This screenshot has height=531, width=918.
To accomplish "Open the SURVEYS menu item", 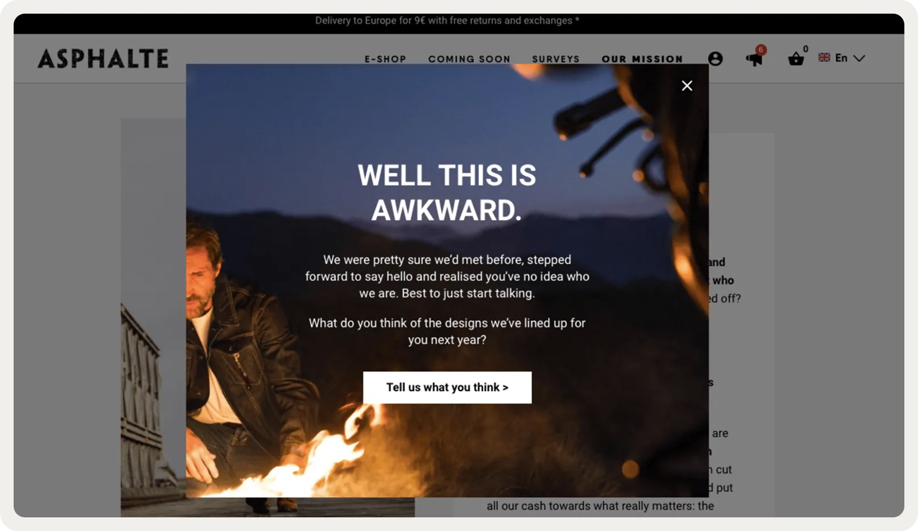I will pos(556,59).
